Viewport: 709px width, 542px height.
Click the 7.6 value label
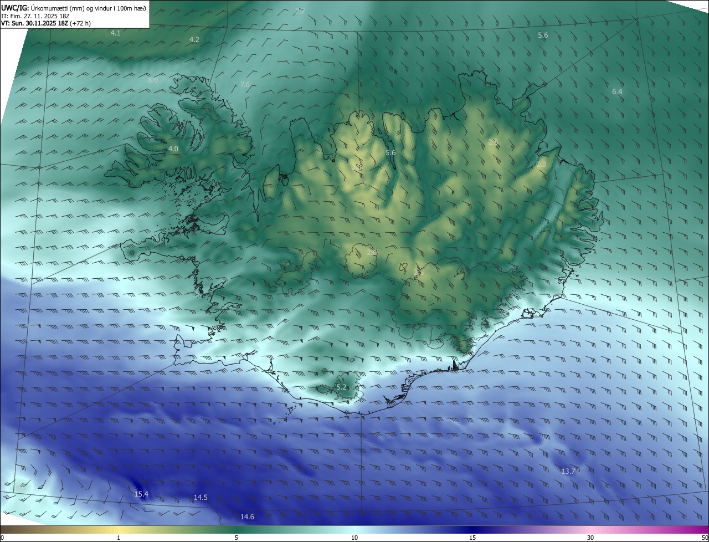click(x=245, y=85)
